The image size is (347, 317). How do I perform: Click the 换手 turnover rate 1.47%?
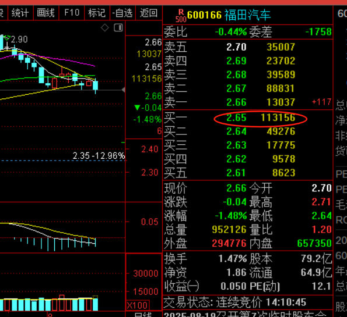coord(233,259)
